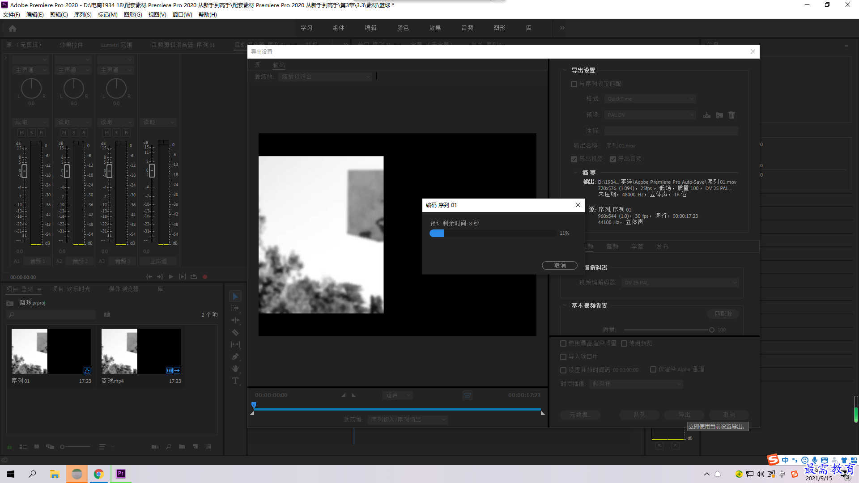Open the 序列(S) menu
The image size is (859, 483).
tap(83, 15)
